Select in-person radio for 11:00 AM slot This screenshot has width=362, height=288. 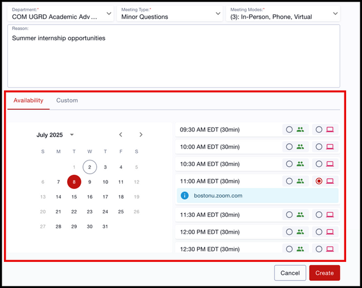coord(289,181)
